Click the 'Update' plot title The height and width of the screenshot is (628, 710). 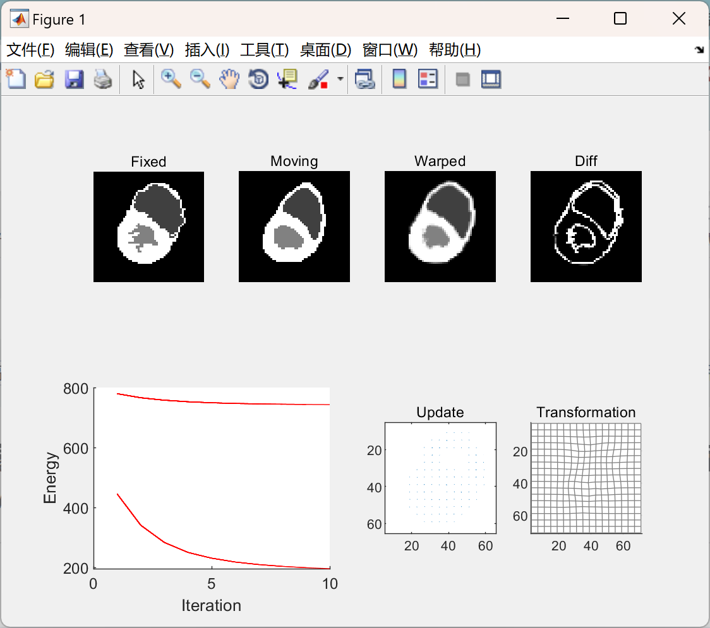point(440,412)
